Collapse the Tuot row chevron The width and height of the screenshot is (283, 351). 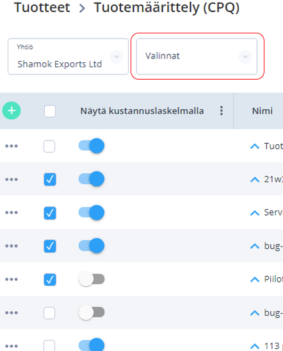point(255,146)
